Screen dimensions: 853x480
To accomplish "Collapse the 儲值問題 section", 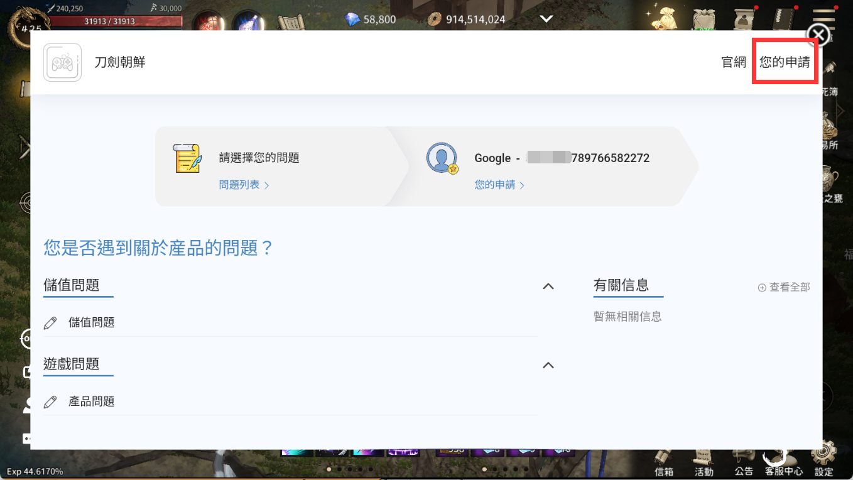I will click(x=548, y=286).
